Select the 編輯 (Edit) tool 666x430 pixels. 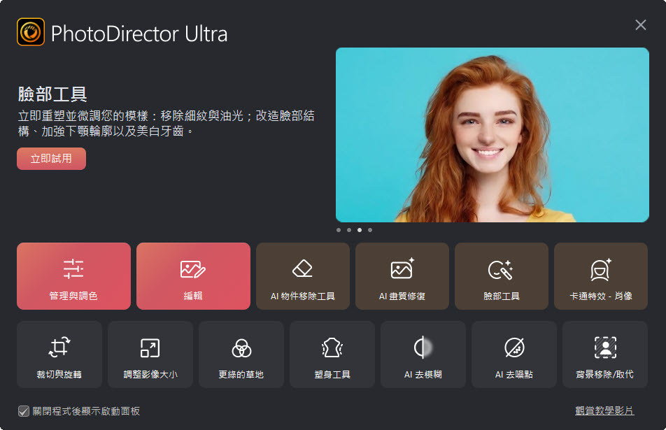(x=192, y=275)
